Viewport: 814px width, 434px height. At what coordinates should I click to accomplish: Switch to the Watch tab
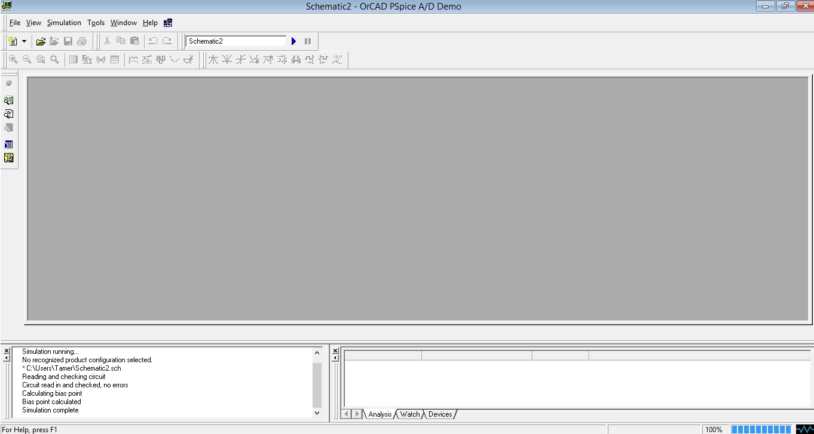[x=410, y=414]
